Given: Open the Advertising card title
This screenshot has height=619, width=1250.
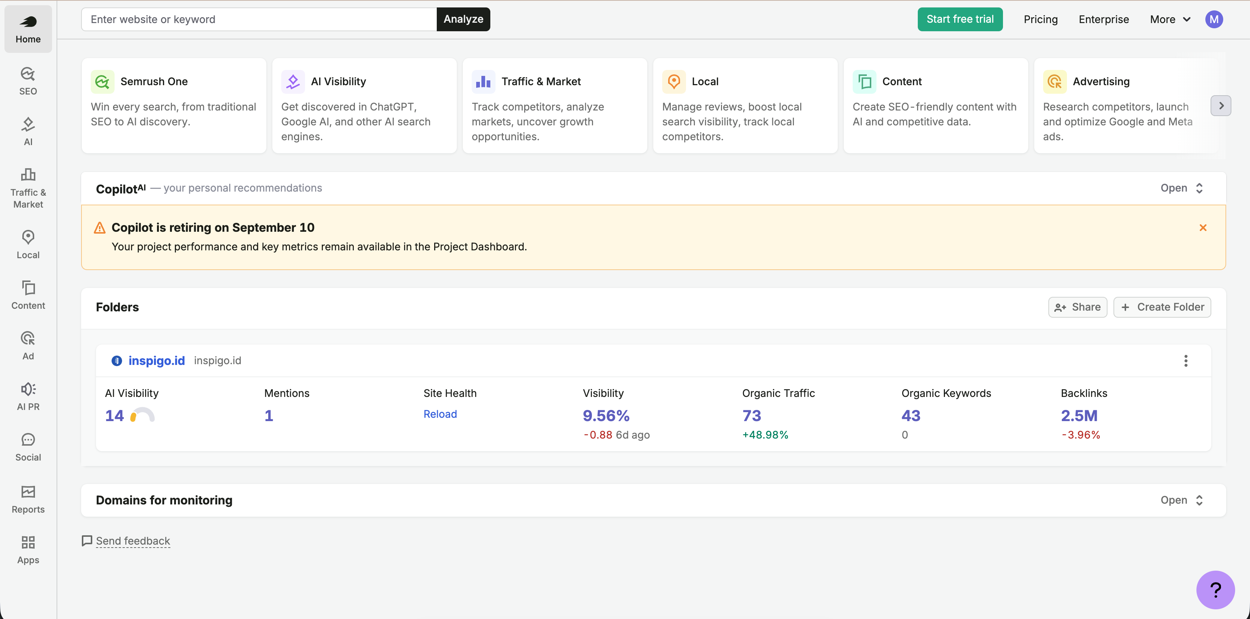Looking at the screenshot, I should tap(1101, 81).
